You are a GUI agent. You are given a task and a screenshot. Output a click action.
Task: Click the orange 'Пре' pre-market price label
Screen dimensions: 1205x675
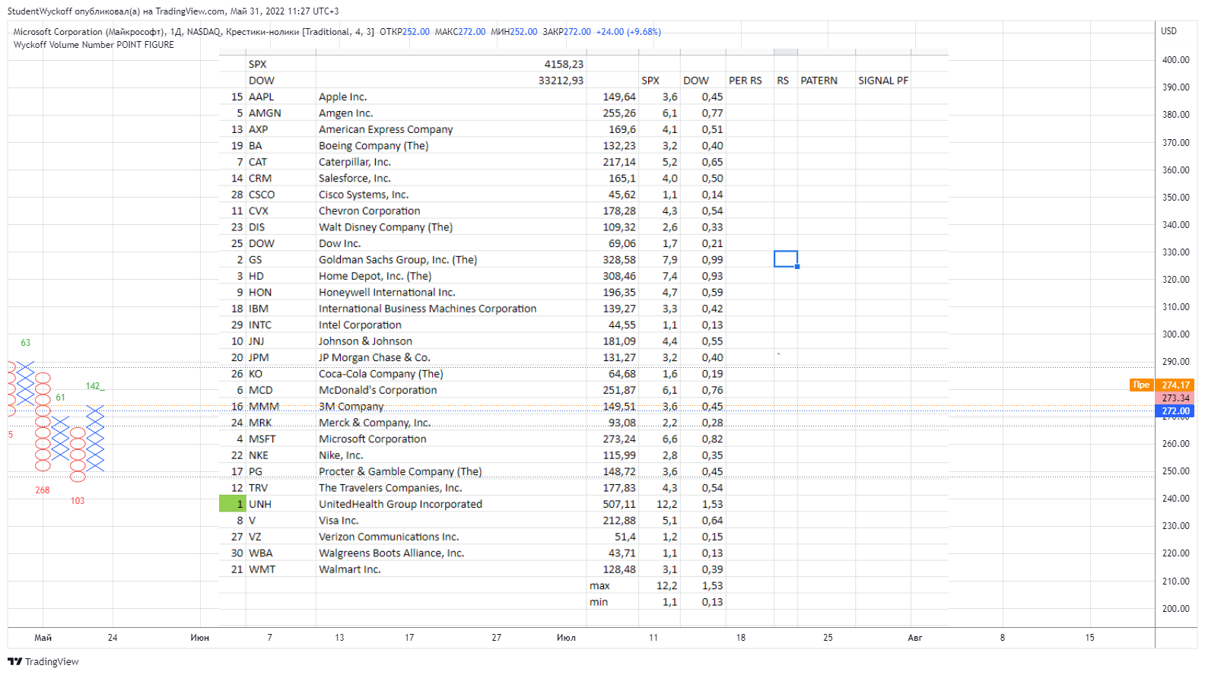pyautogui.click(x=1141, y=385)
